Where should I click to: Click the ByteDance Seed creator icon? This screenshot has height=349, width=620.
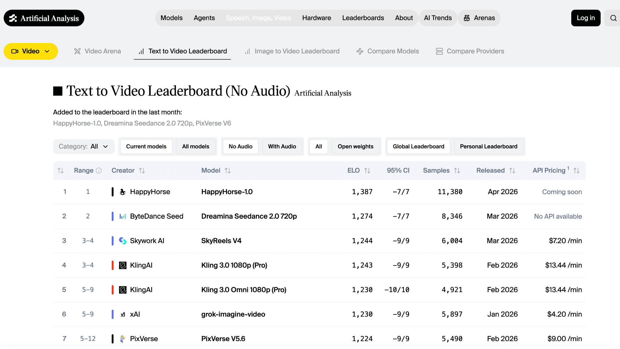coord(122,216)
